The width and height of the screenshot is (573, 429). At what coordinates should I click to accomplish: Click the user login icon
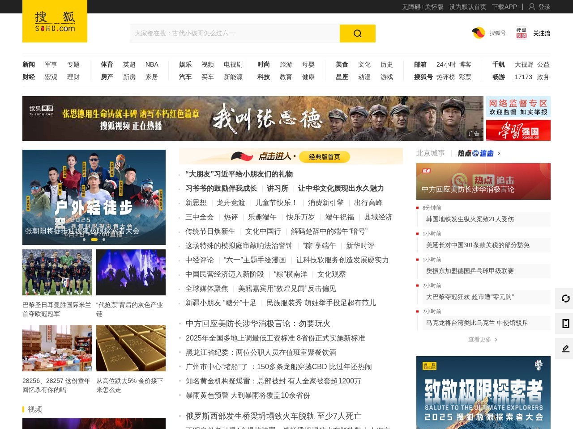(x=532, y=7)
